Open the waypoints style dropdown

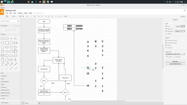coord(60,16)
